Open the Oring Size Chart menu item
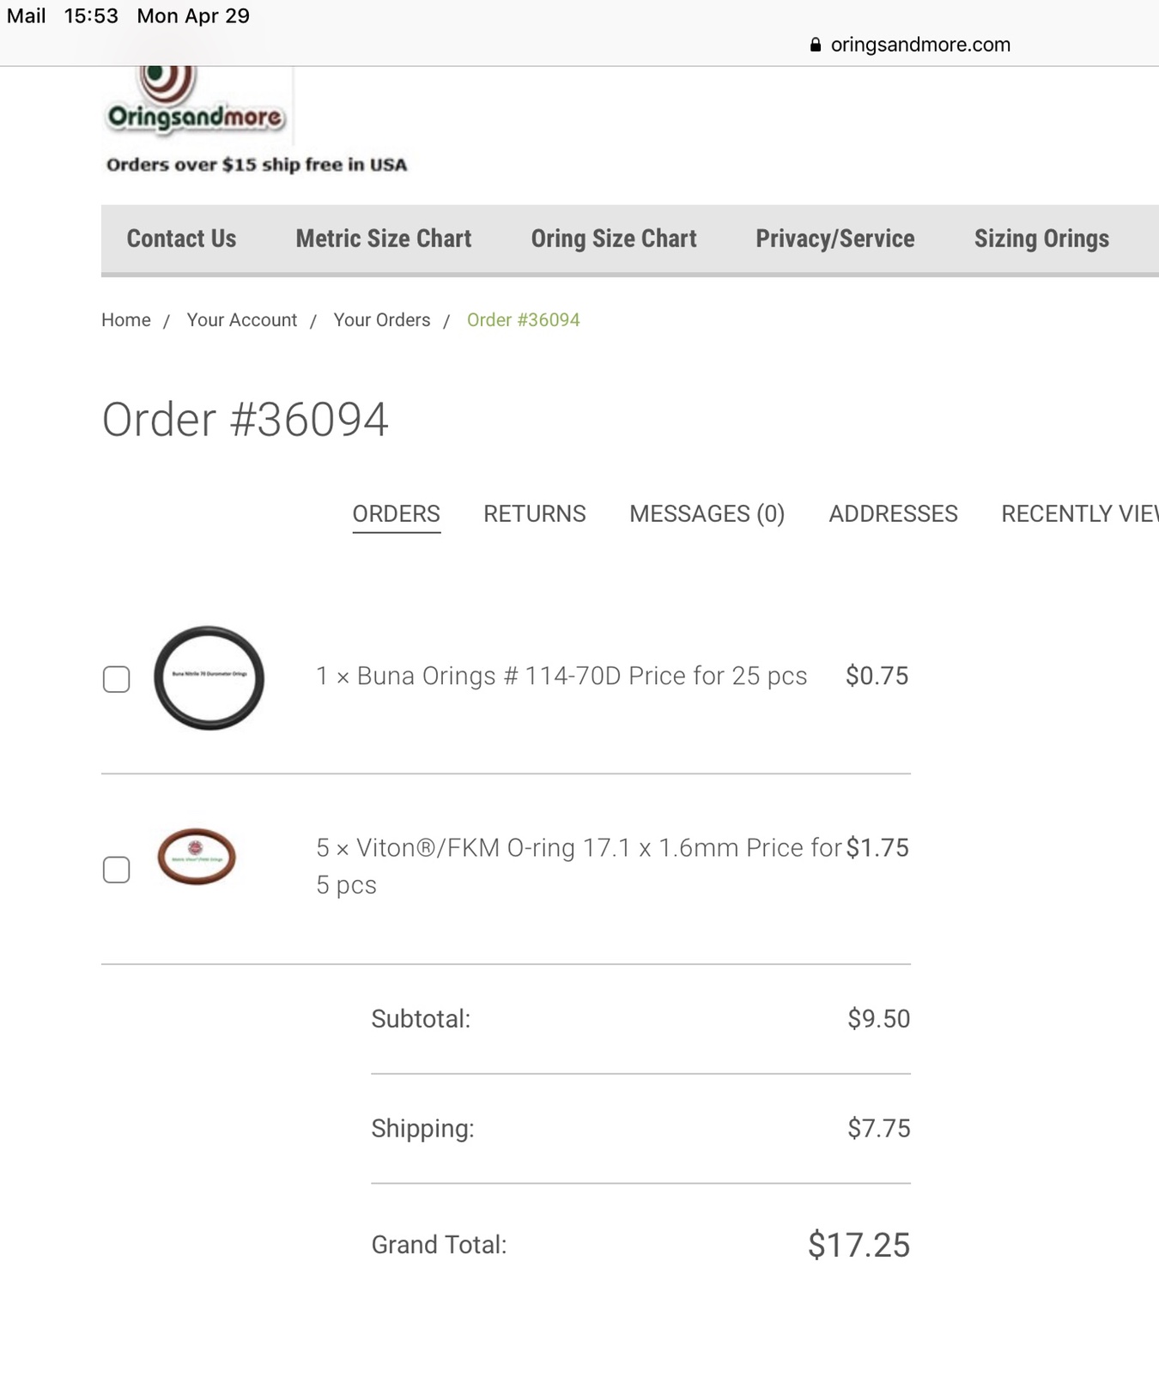The image size is (1159, 1389). click(614, 239)
